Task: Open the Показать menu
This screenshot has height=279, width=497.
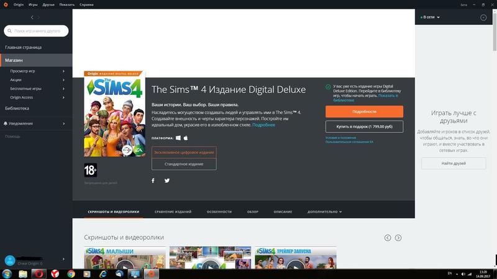Action: [x=67, y=5]
